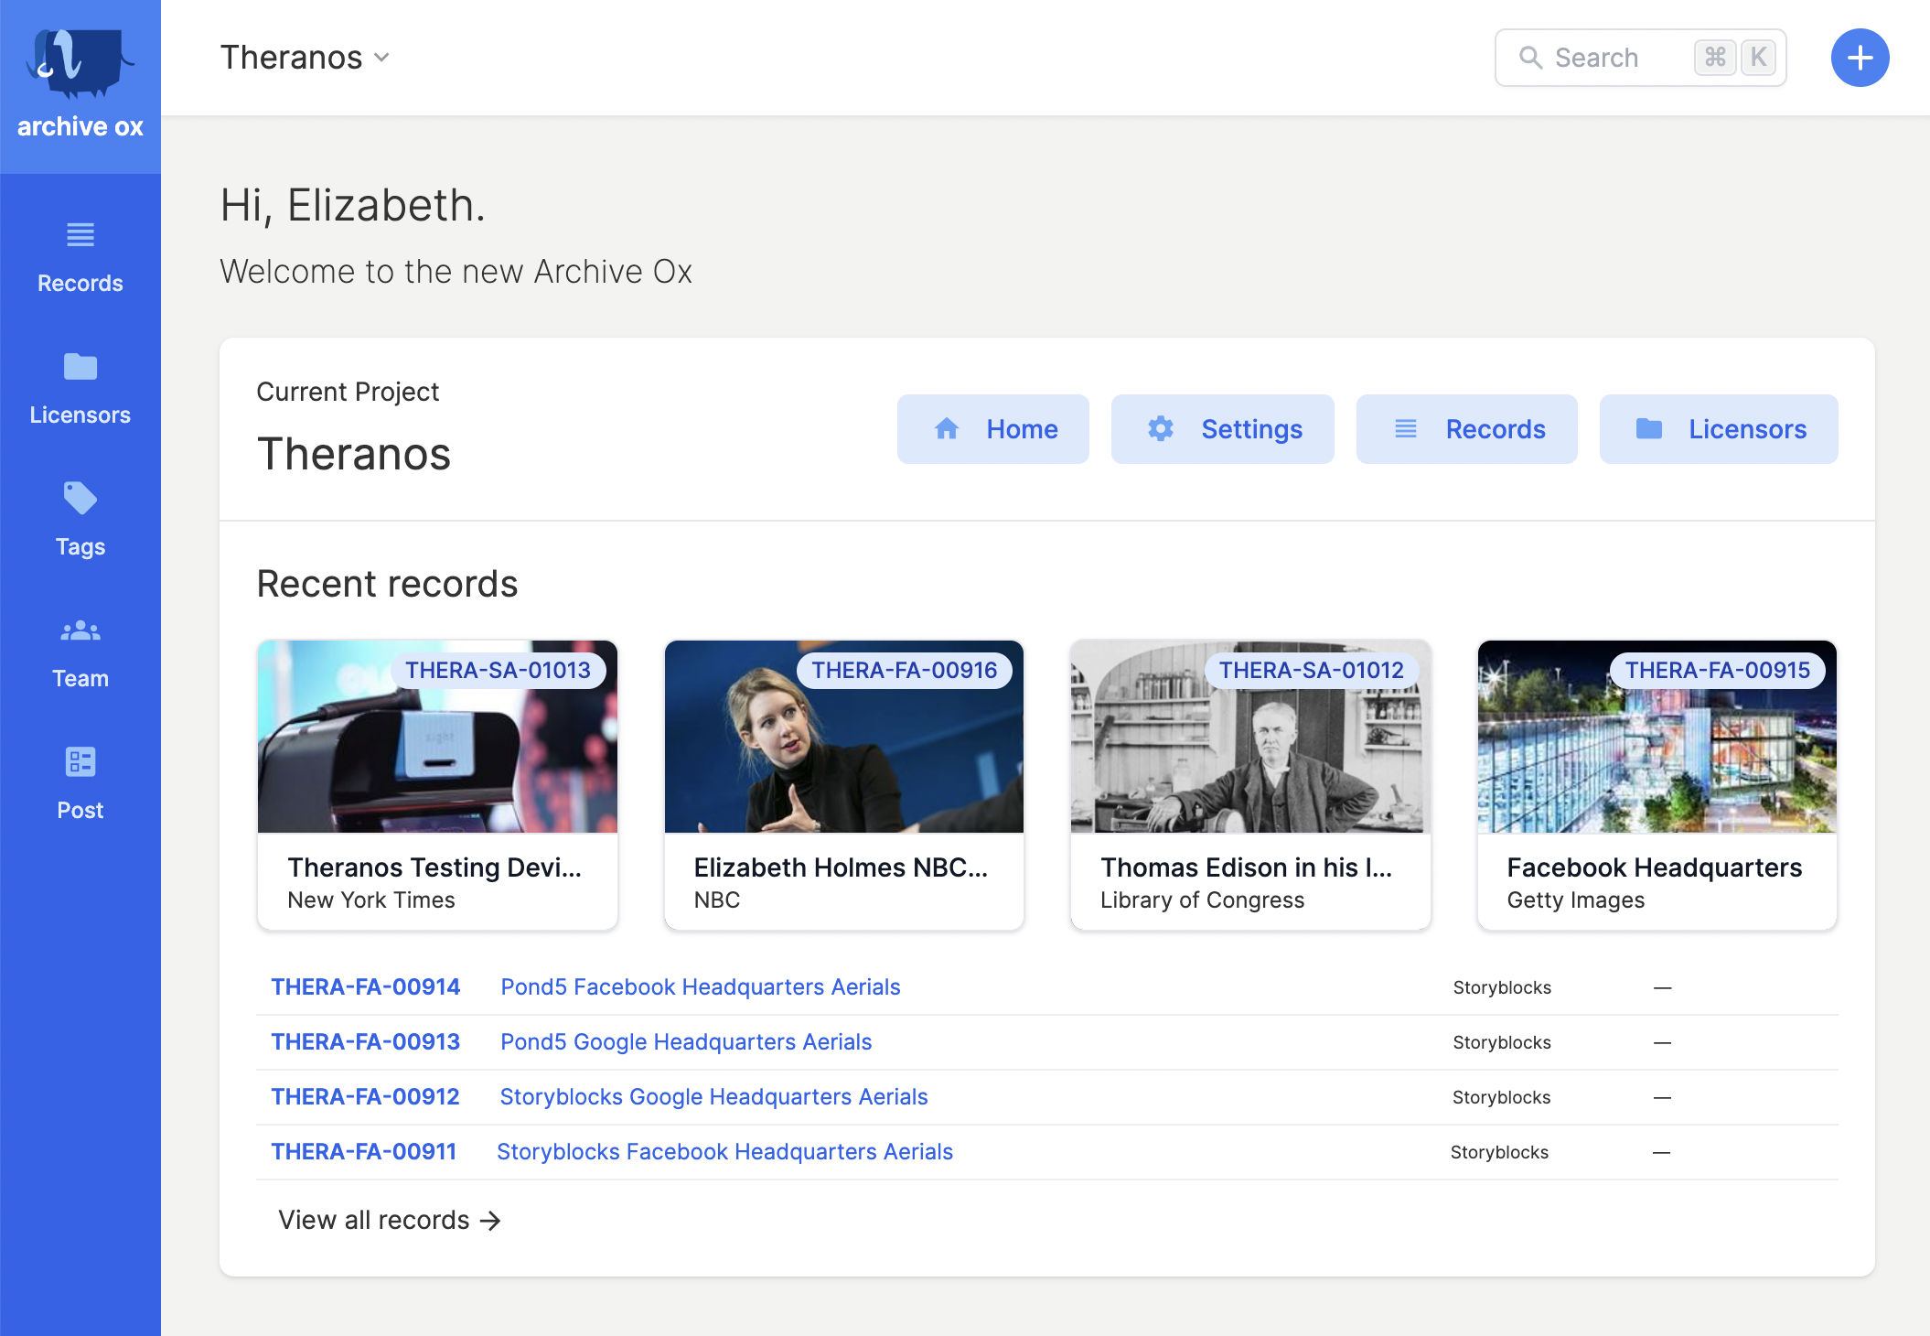Open Records from the sidebar list icon
The image size is (1930, 1336).
click(80, 235)
